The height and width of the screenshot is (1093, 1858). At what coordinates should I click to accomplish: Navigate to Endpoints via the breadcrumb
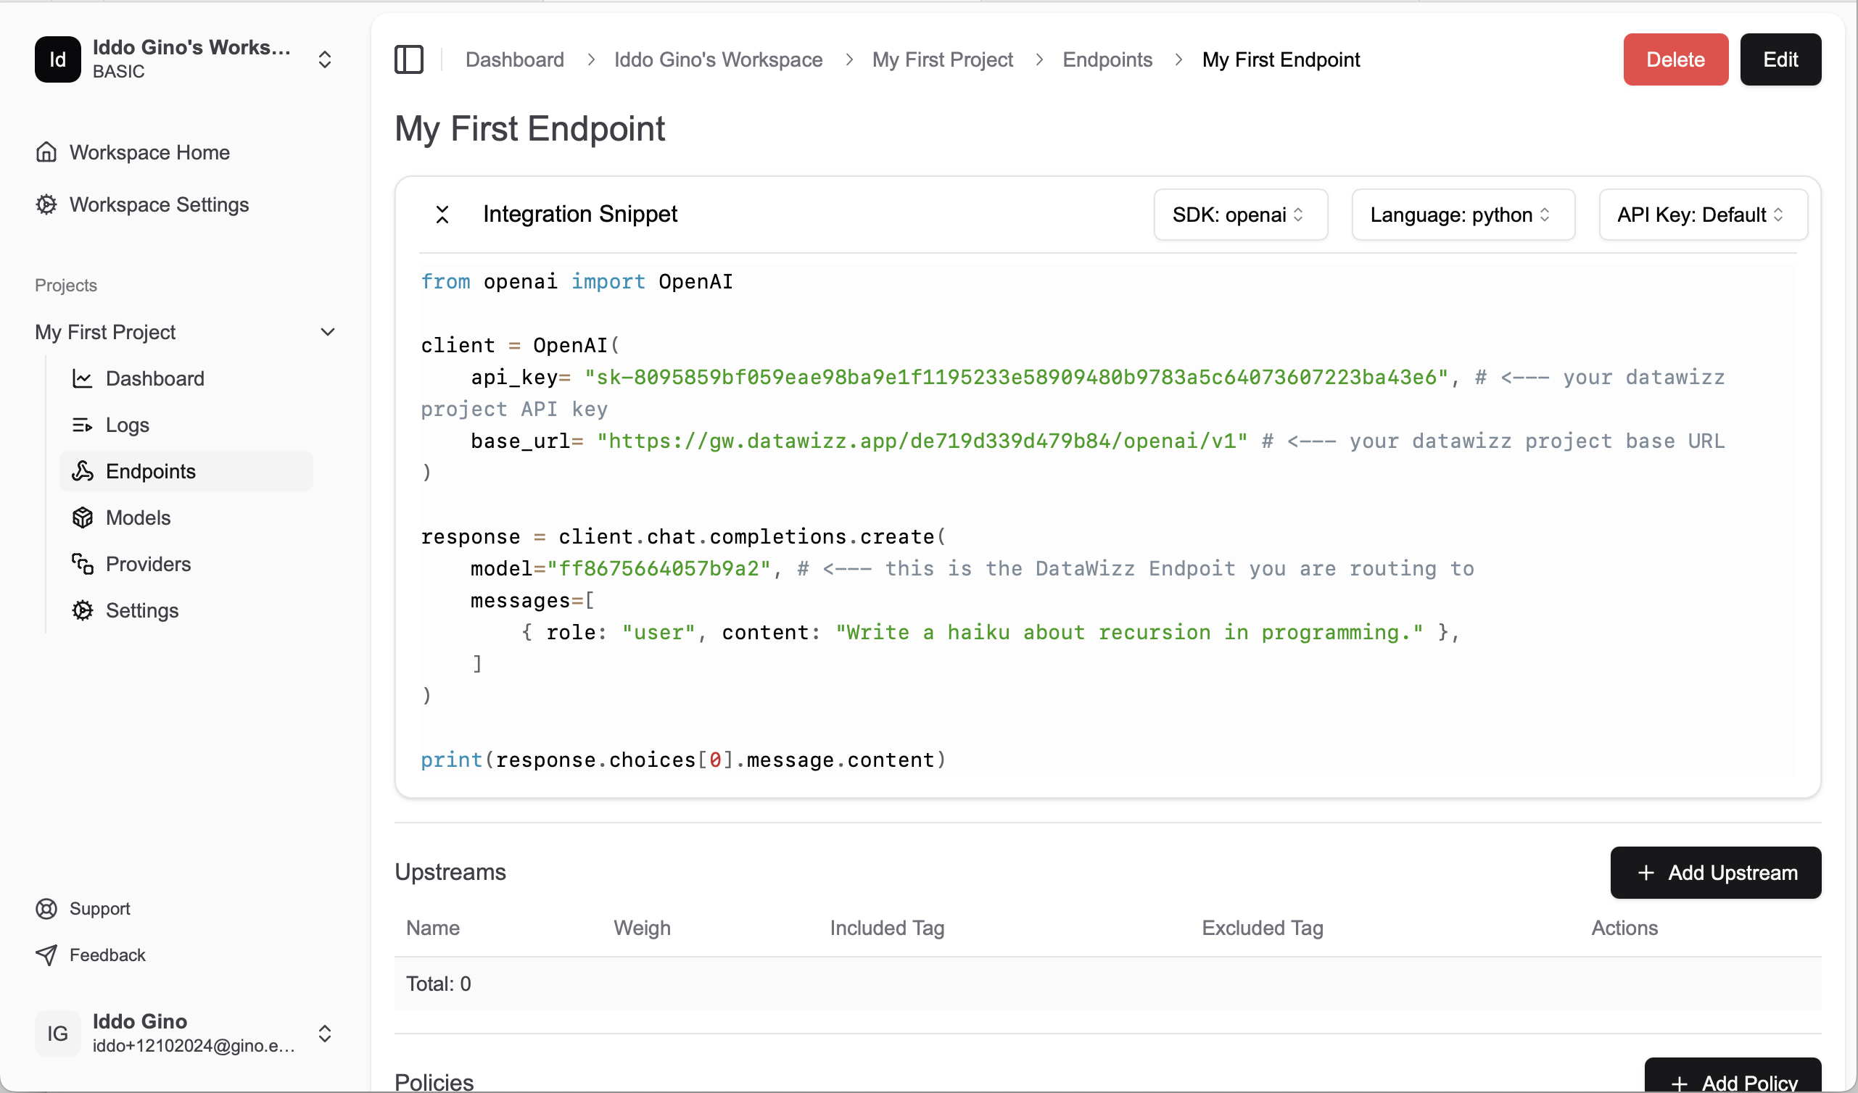click(1107, 59)
